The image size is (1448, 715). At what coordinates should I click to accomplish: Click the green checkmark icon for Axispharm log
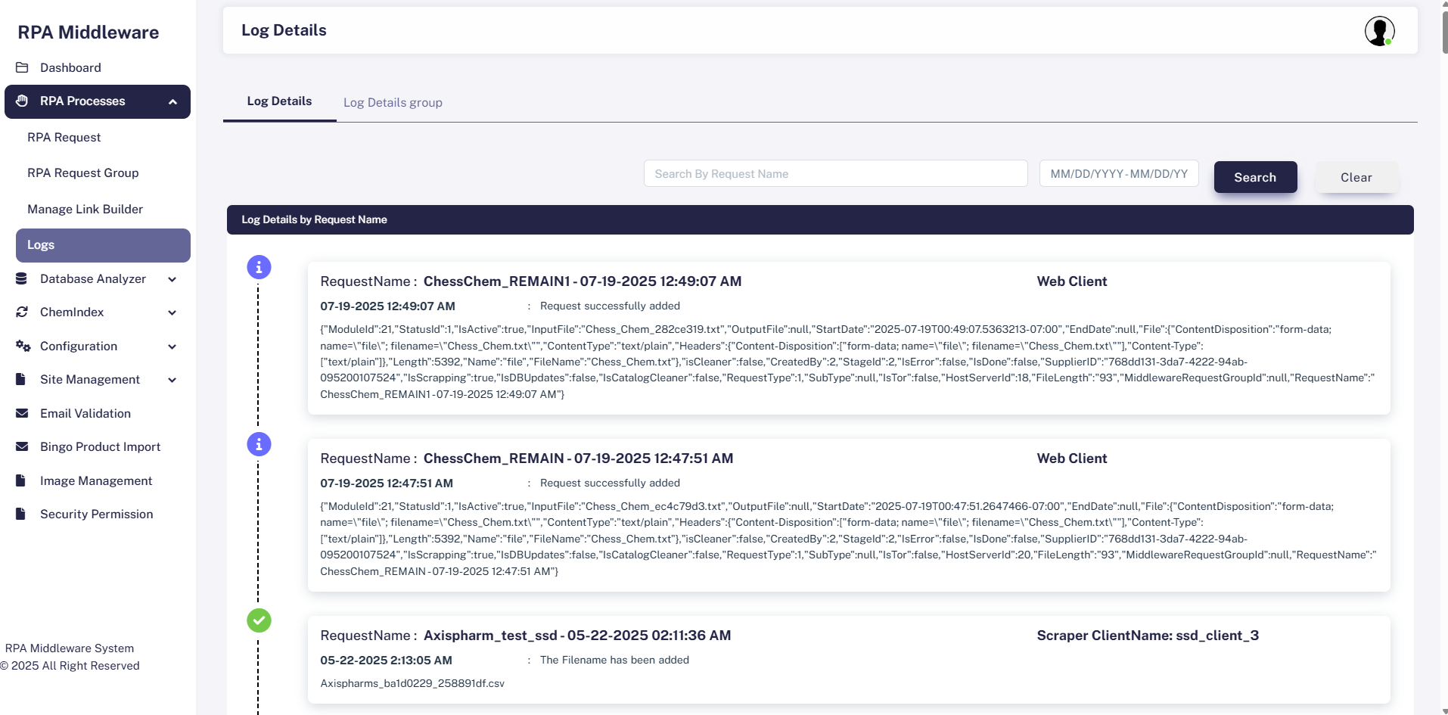(259, 620)
